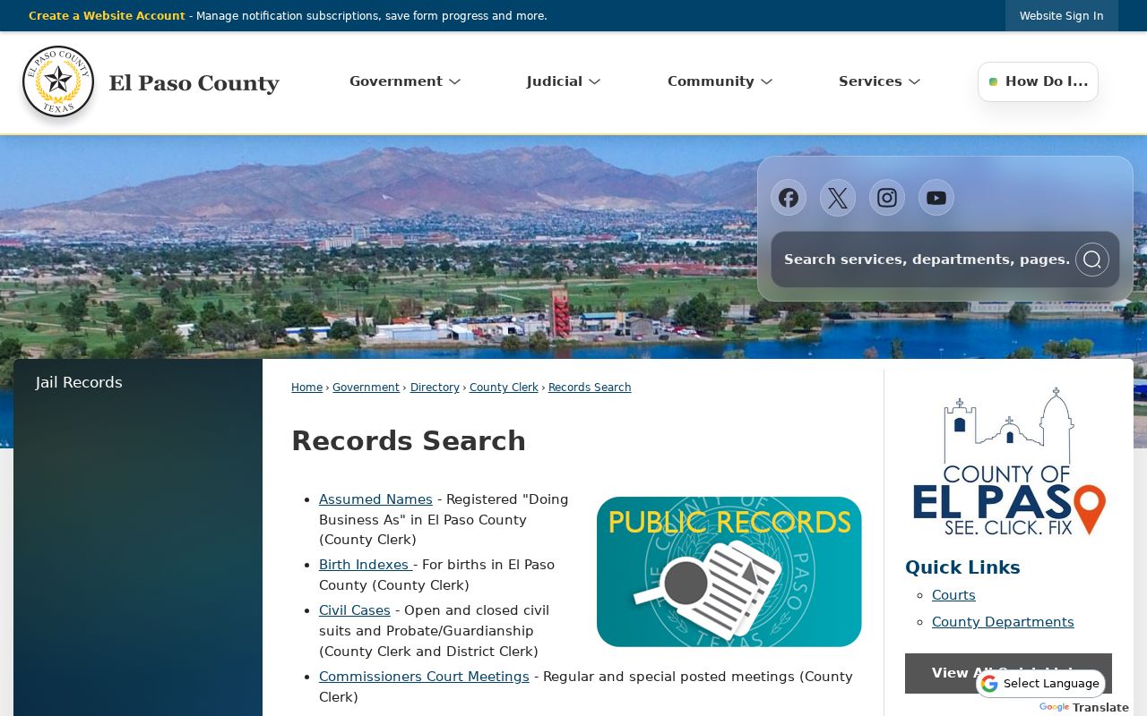Expand the Judicial menu
1147x716 pixels.
564,81
